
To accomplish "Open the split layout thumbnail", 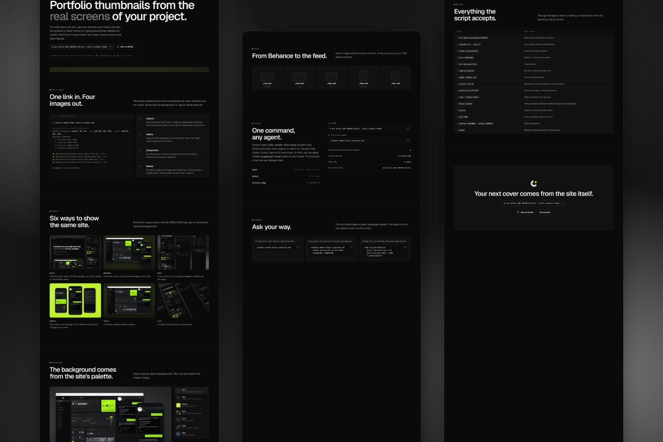I will pos(75,253).
